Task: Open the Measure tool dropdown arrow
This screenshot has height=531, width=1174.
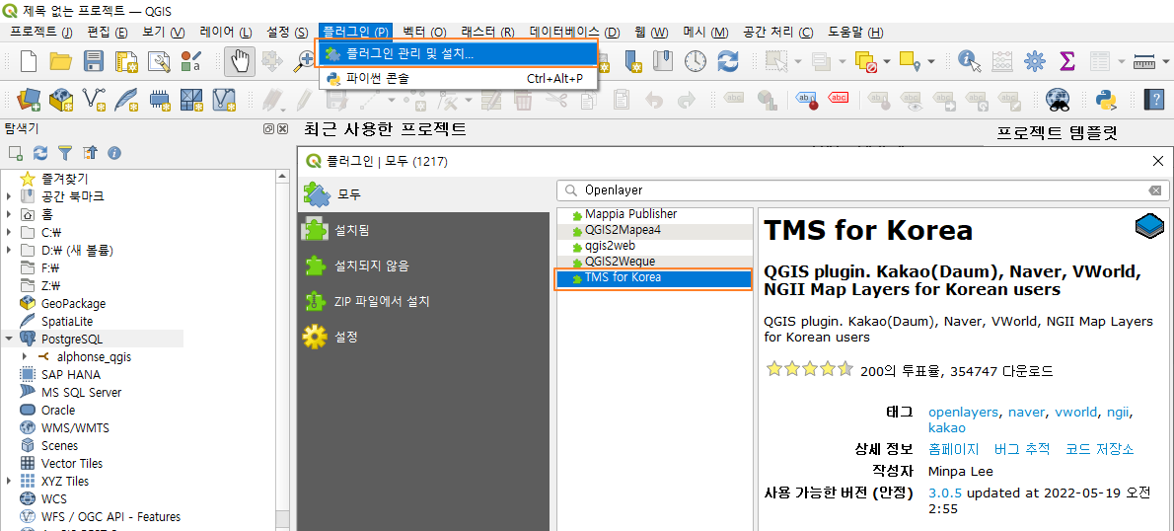Action: [1165, 61]
